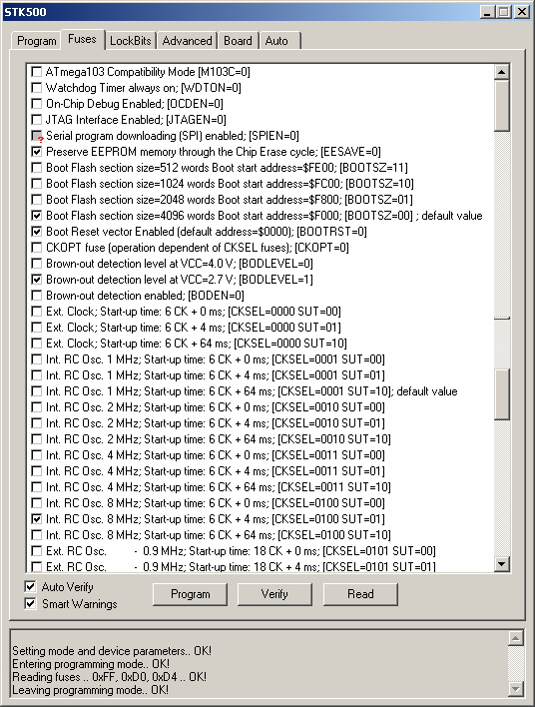Click fuse list scrollbar down arrow
The image size is (535, 707).
click(502, 563)
